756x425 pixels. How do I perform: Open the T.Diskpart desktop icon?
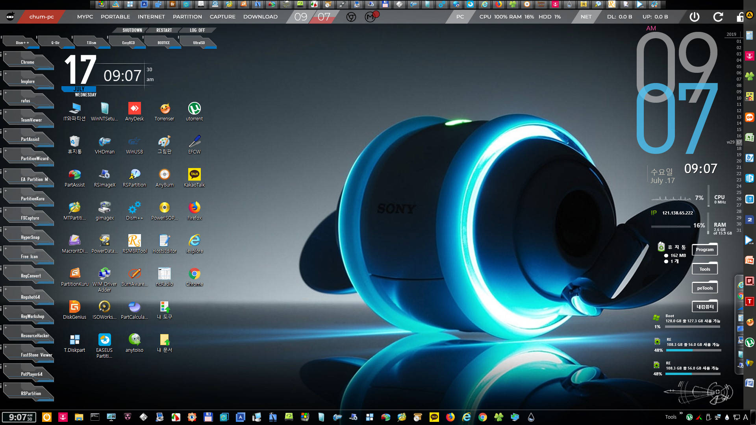click(x=74, y=343)
